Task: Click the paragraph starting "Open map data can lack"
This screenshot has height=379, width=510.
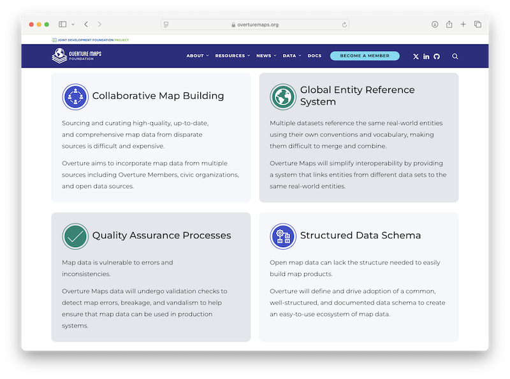Action: click(355, 268)
